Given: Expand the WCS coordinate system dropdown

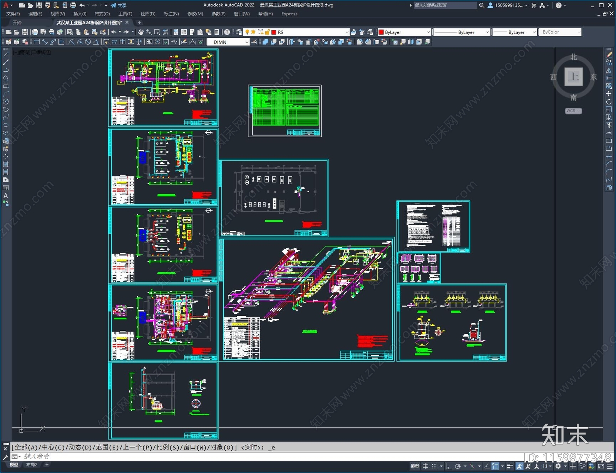Looking at the screenshot, I should click(574, 111).
